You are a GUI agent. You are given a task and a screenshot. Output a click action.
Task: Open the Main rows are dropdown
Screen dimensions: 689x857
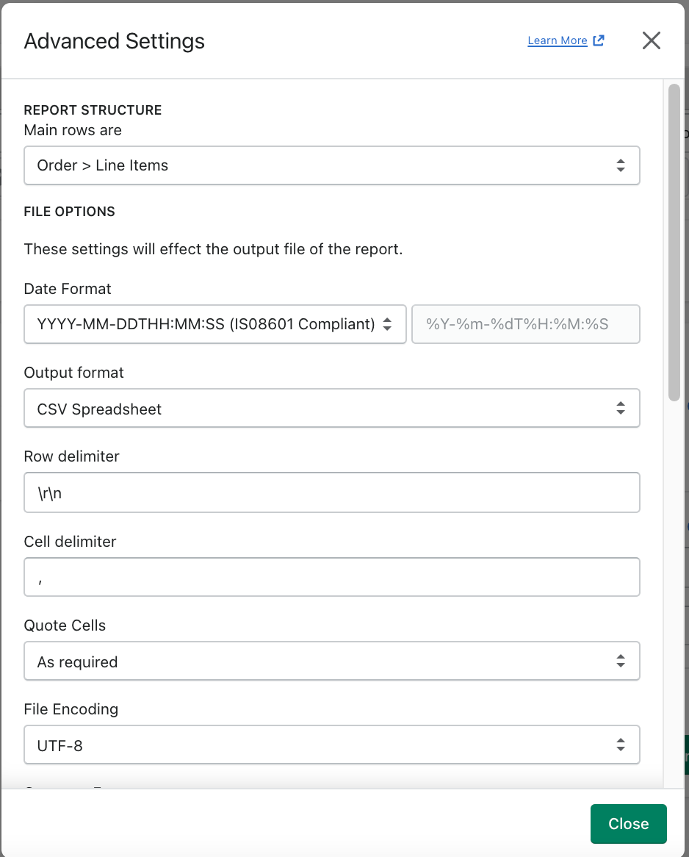point(332,165)
